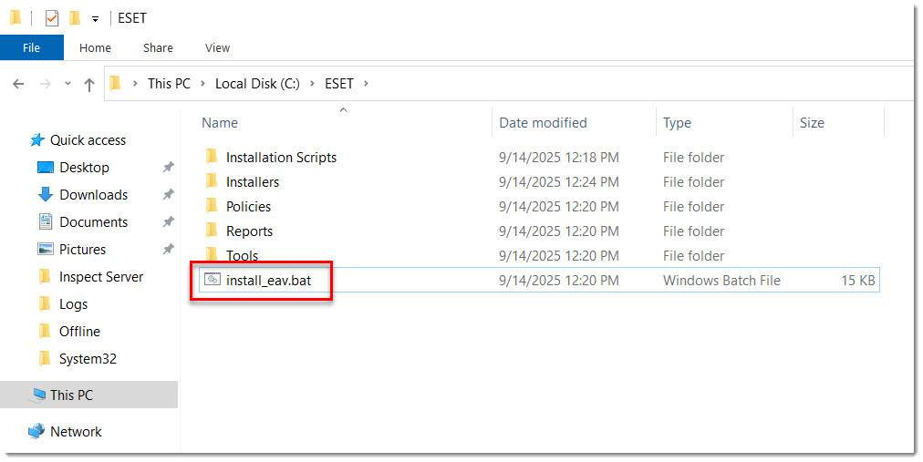Viewport: 923px width, 462px height.
Task: Select the Installation Scripts folder
Action: [281, 158]
